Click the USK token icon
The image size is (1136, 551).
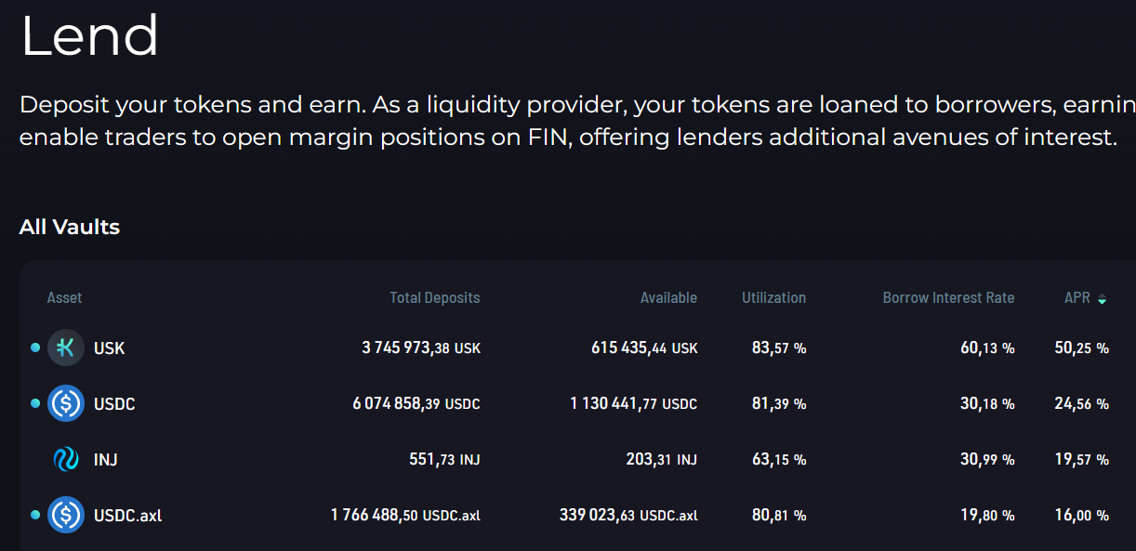(x=66, y=348)
